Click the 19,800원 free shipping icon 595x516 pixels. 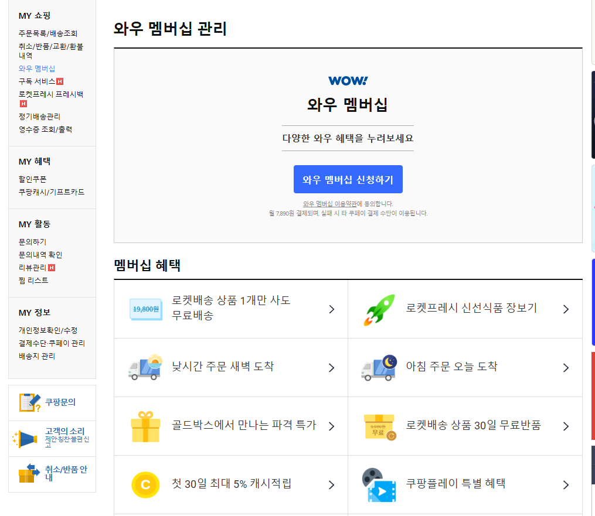146,309
